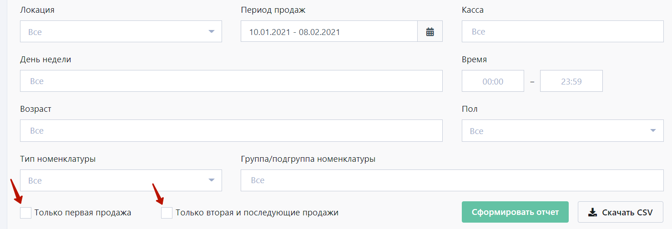This screenshot has width=672, height=229.
Task: Select the День недели field
Action: coord(231,81)
